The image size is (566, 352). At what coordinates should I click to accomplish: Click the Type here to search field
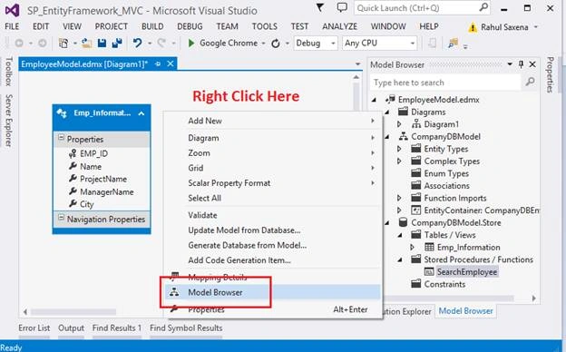pos(445,83)
